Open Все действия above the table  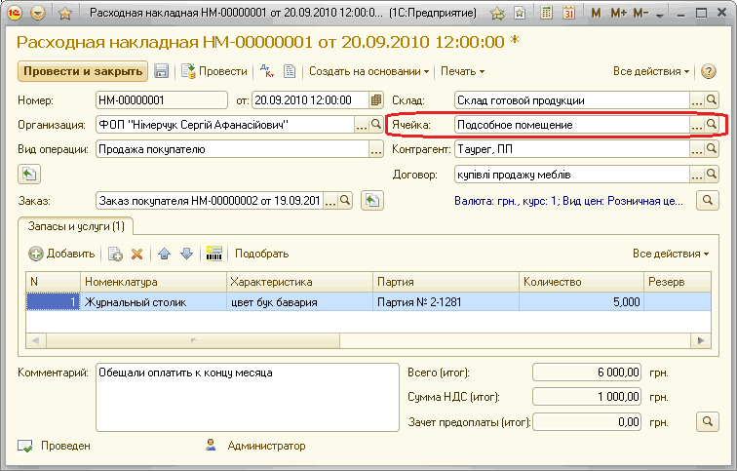671,254
